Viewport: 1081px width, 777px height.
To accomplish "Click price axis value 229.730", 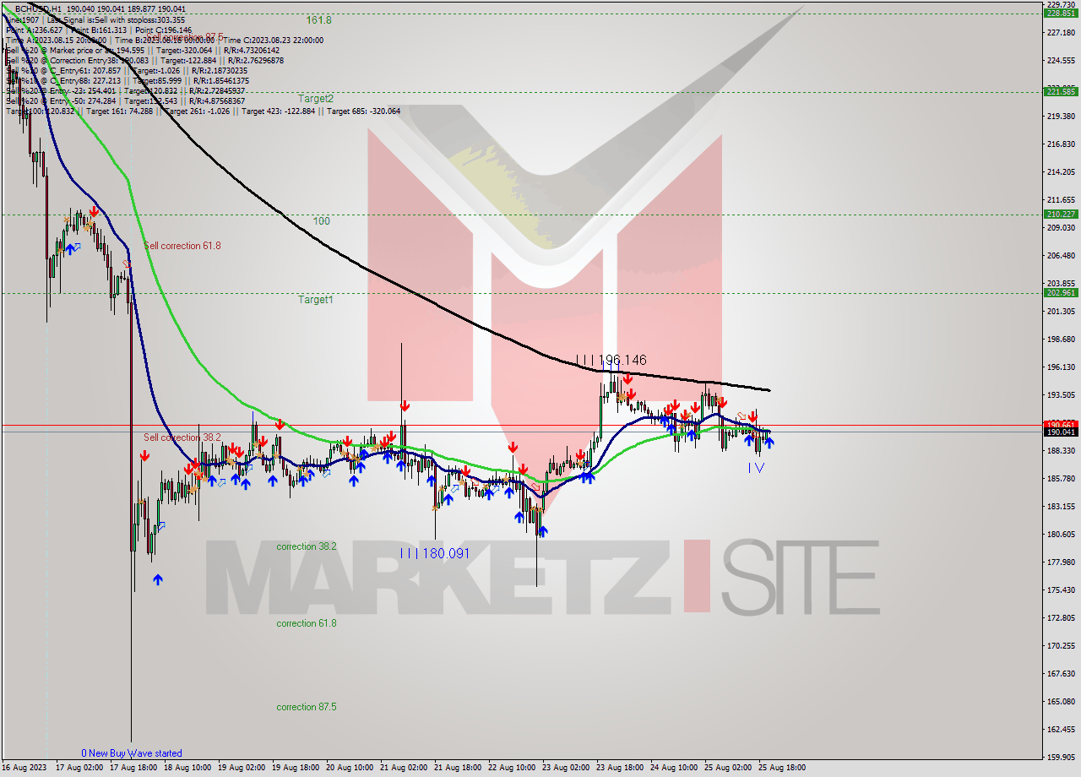I will click(x=1061, y=4).
